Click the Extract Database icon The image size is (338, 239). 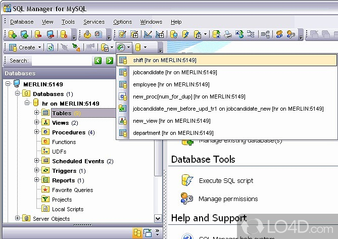point(216,34)
